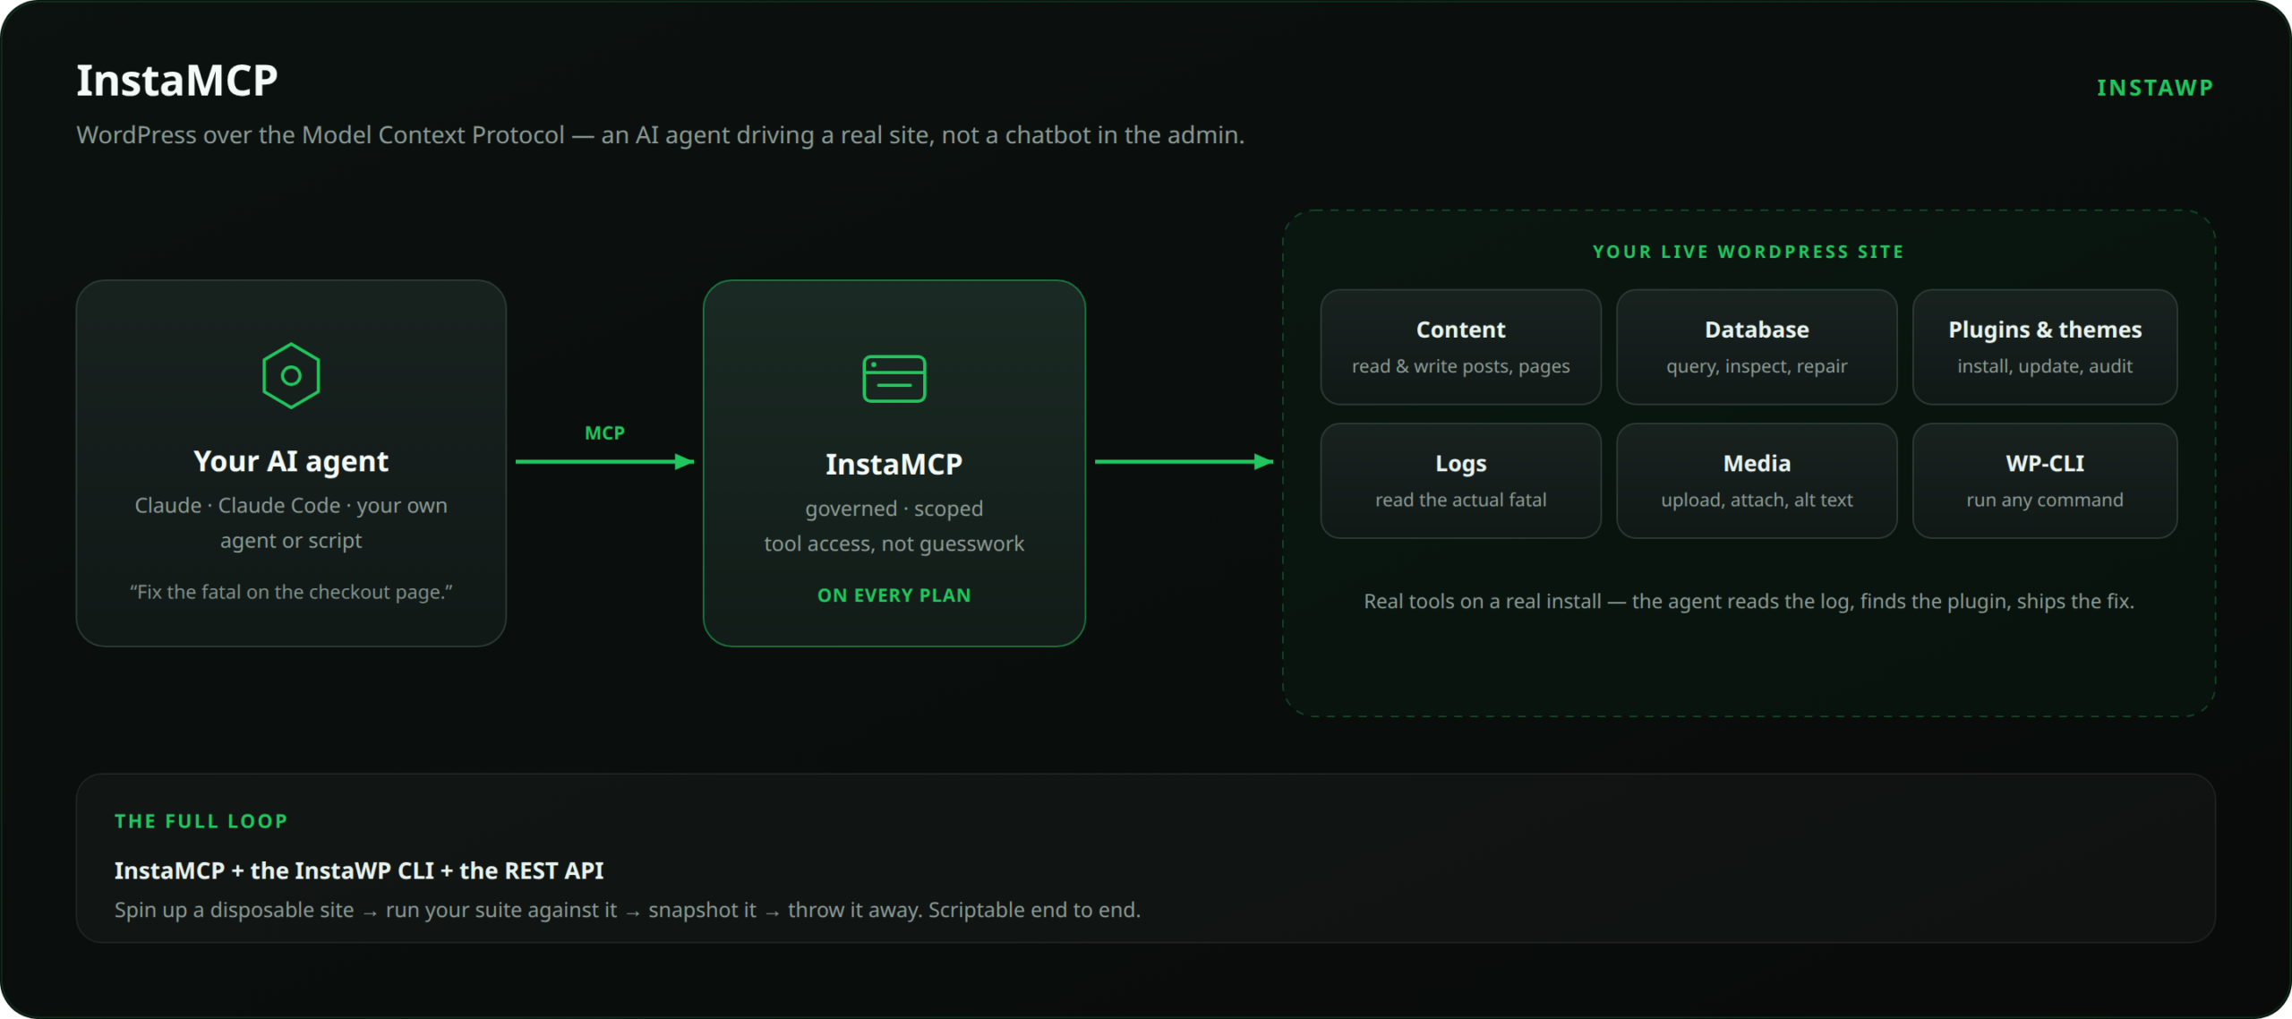This screenshot has height=1019, width=2292.
Task: Click the 'WordPress over the Model Context Protocol' subtitle
Action: [660, 134]
